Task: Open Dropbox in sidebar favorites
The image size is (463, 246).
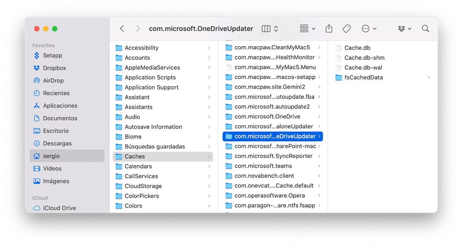Action: coord(54,68)
